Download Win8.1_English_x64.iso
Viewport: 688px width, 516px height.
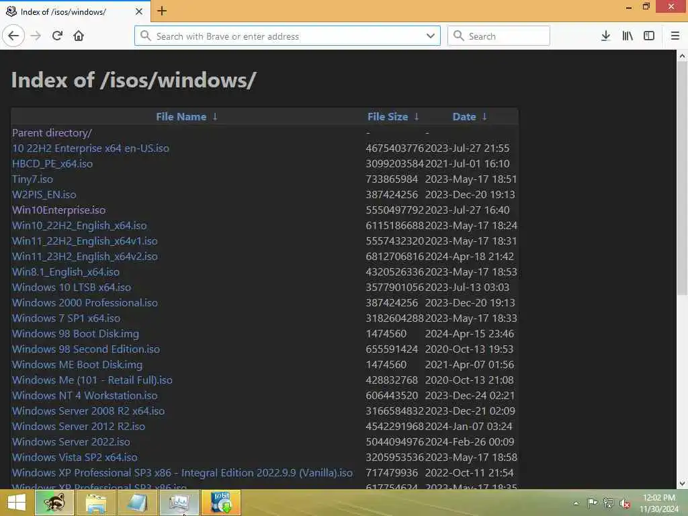click(66, 271)
